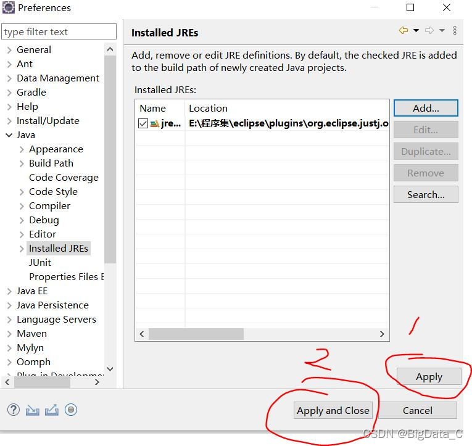Click the Remove button
This screenshot has height=446, width=472.
click(426, 173)
